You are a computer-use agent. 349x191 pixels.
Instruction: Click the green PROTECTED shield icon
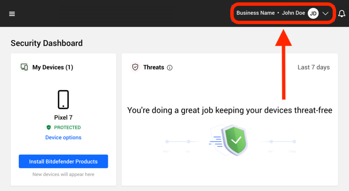(49, 127)
